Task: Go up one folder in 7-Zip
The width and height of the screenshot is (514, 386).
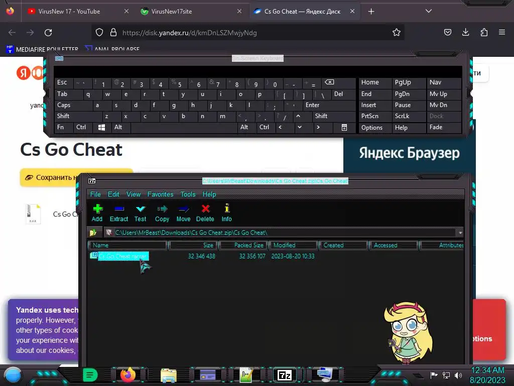Action: click(x=93, y=232)
